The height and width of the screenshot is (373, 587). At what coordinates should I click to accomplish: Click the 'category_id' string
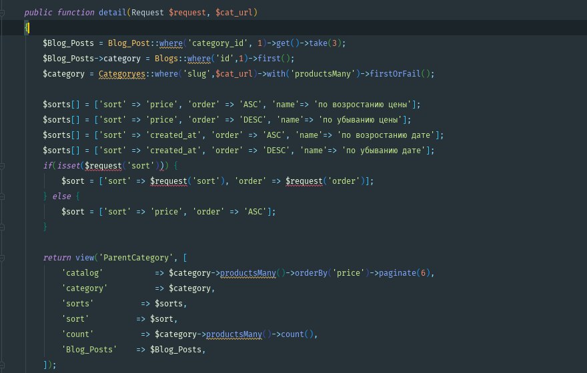pyautogui.click(x=218, y=43)
